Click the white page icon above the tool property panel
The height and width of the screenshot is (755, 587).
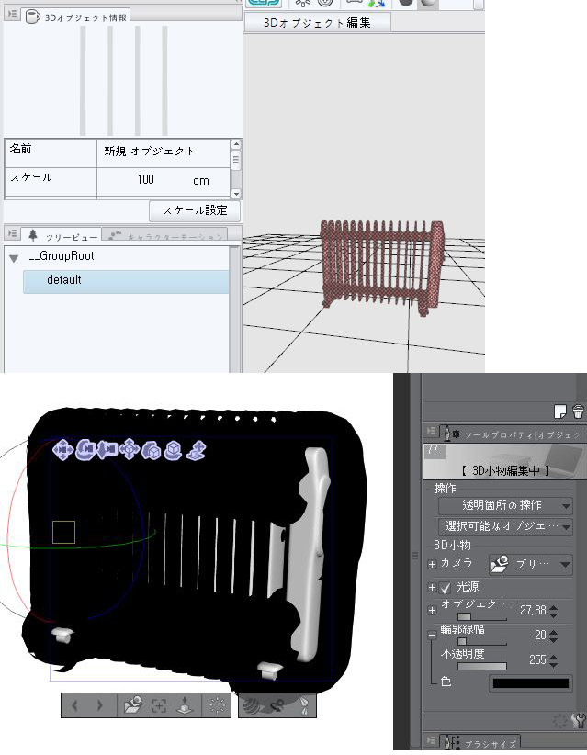pyautogui.click(x=560, y=411)
